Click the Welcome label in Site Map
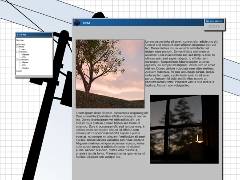Screen dimensions: 240x180 pyautogui.click(x=20, y=44)
